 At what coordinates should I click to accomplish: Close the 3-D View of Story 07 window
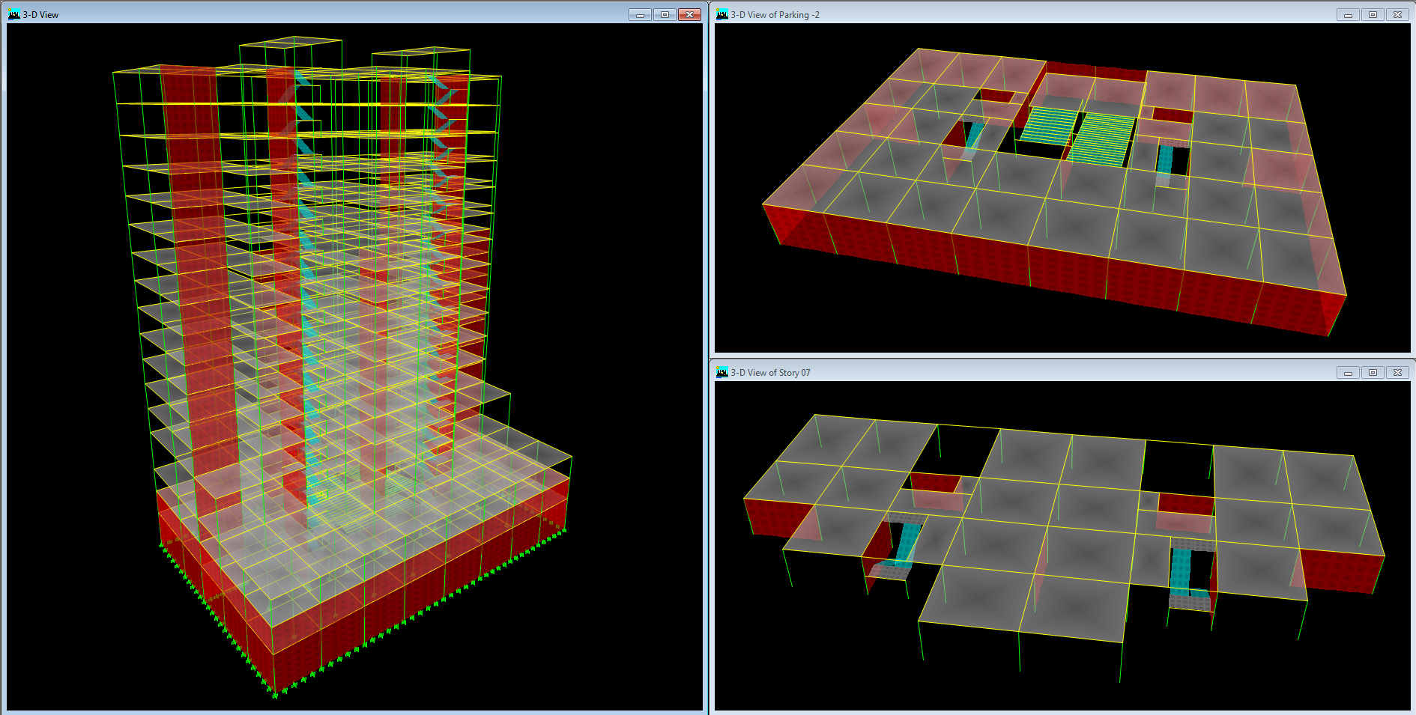point(1397,373)
